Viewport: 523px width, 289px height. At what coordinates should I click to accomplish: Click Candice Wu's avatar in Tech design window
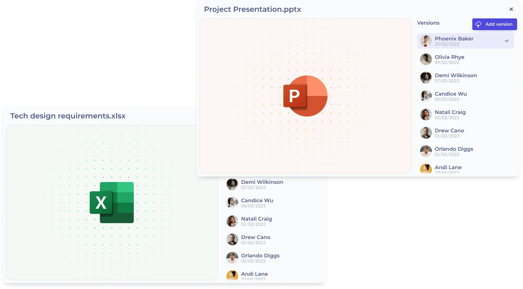[x=232, y=203]
